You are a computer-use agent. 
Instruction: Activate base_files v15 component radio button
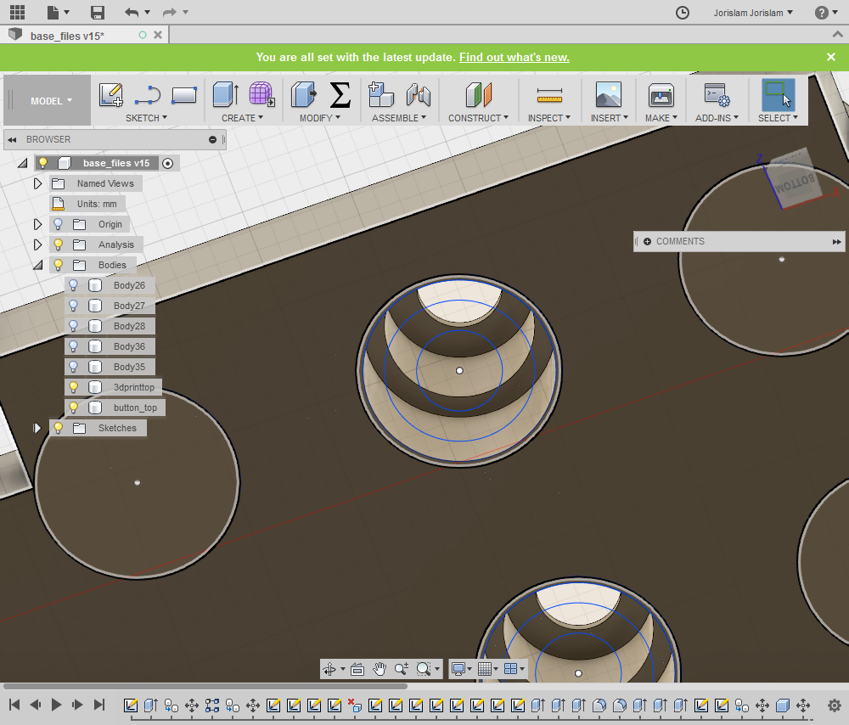coord(168,164)
